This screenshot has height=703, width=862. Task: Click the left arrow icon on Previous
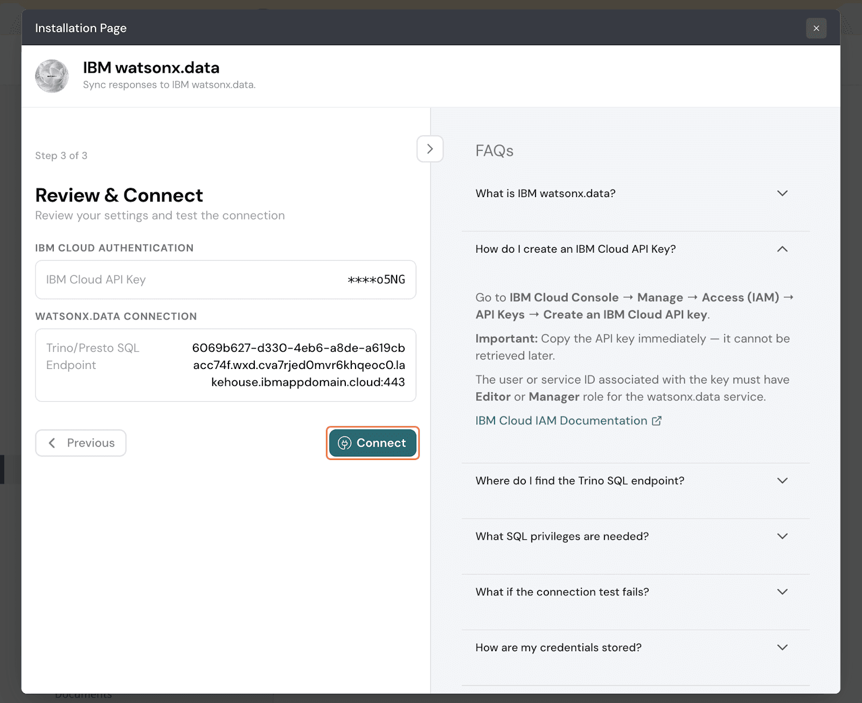coord(52,443)
